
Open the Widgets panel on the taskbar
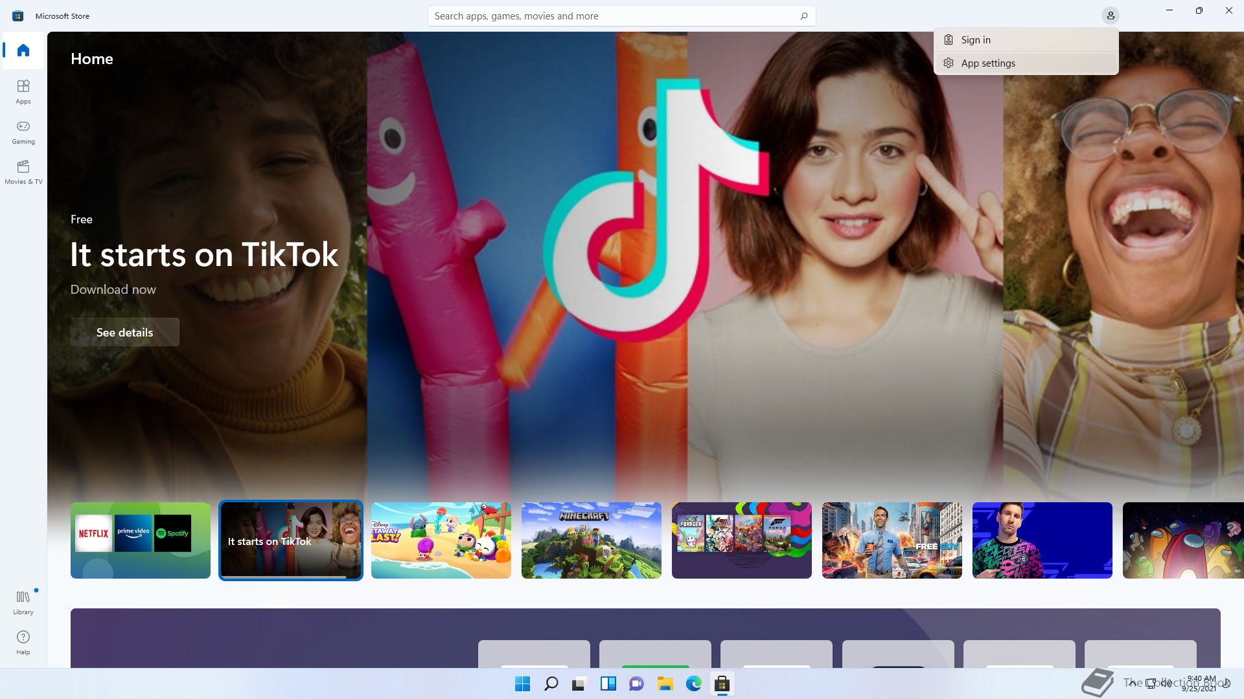coord(608,683)
